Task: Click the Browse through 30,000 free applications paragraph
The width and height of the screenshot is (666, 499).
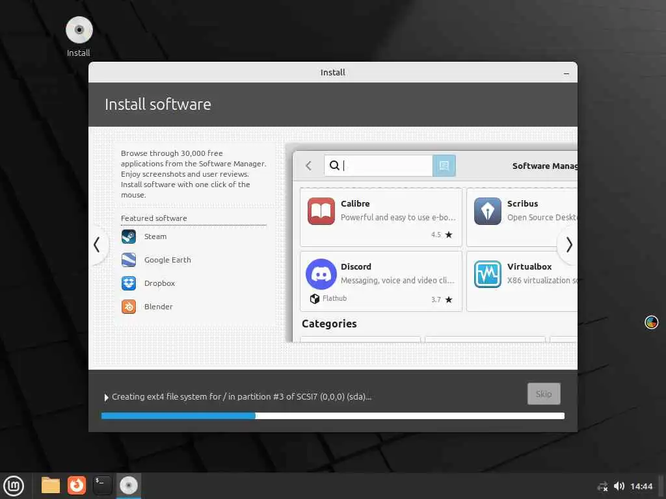Action: pos(193,174)
